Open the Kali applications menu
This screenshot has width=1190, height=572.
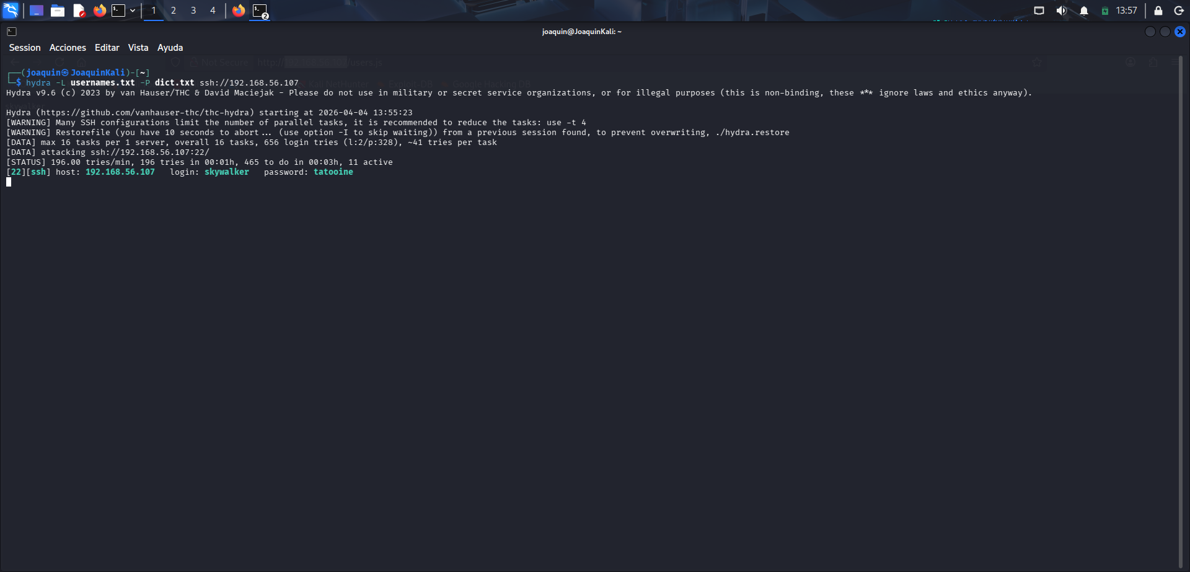(11, 10)
